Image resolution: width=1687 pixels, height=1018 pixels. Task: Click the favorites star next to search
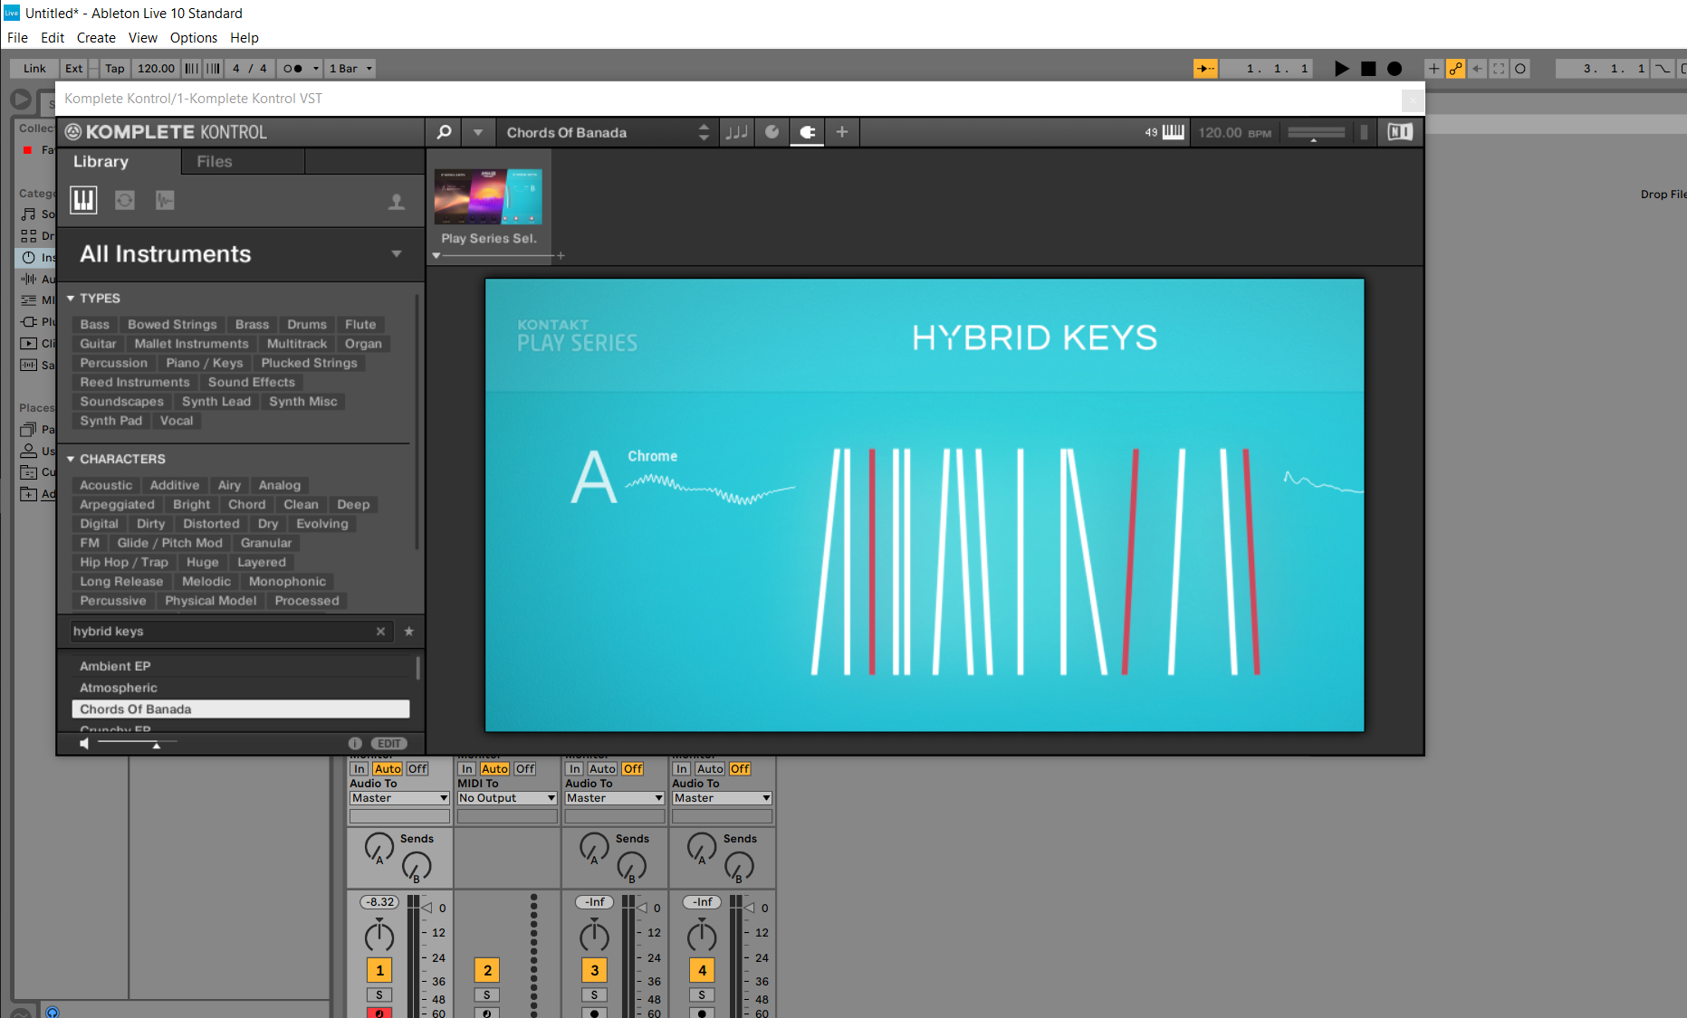point(408,632)
